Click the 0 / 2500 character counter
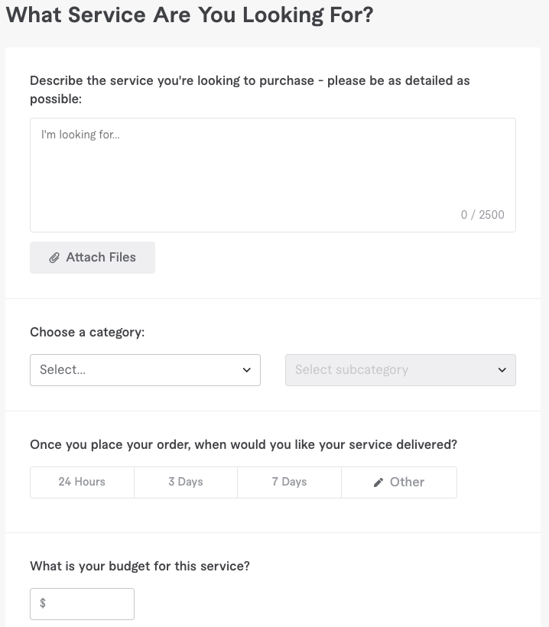This screenshot has height=627, width=549. tap(482, 215)
